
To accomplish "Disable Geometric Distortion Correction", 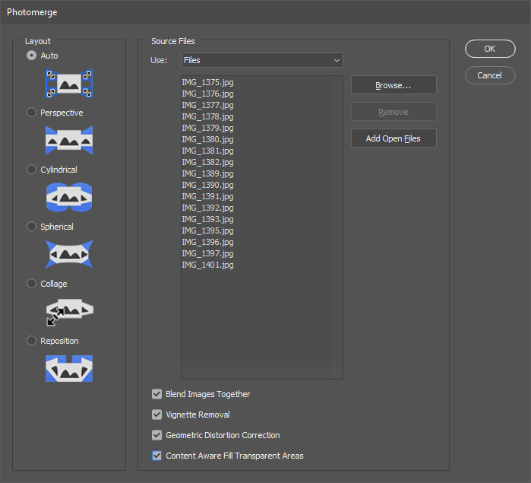I will pos(157,435).
